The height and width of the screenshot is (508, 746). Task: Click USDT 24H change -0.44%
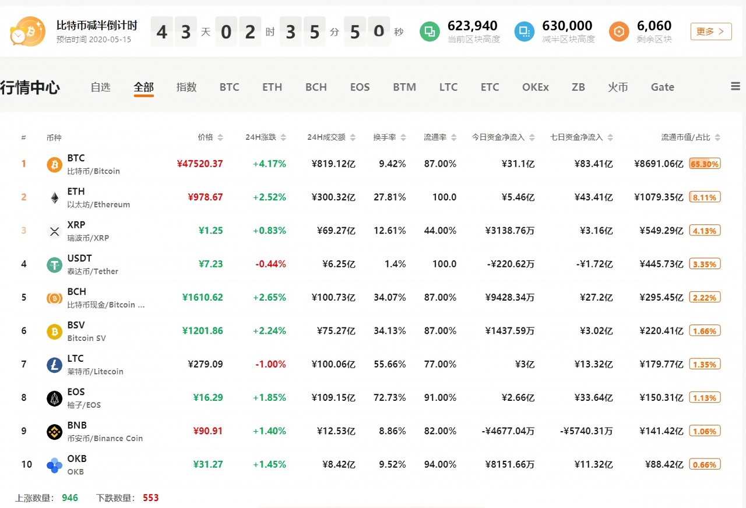coord(270,264)
